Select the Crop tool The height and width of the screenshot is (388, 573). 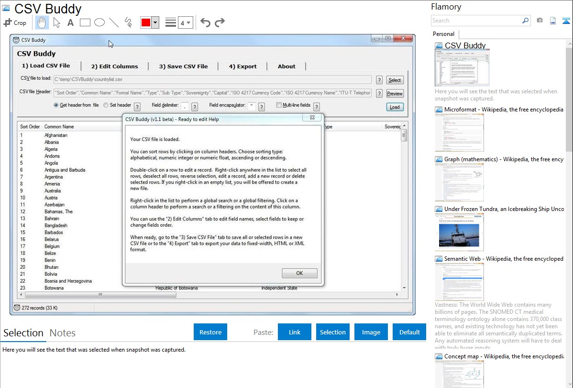click(x=15, y=22)
